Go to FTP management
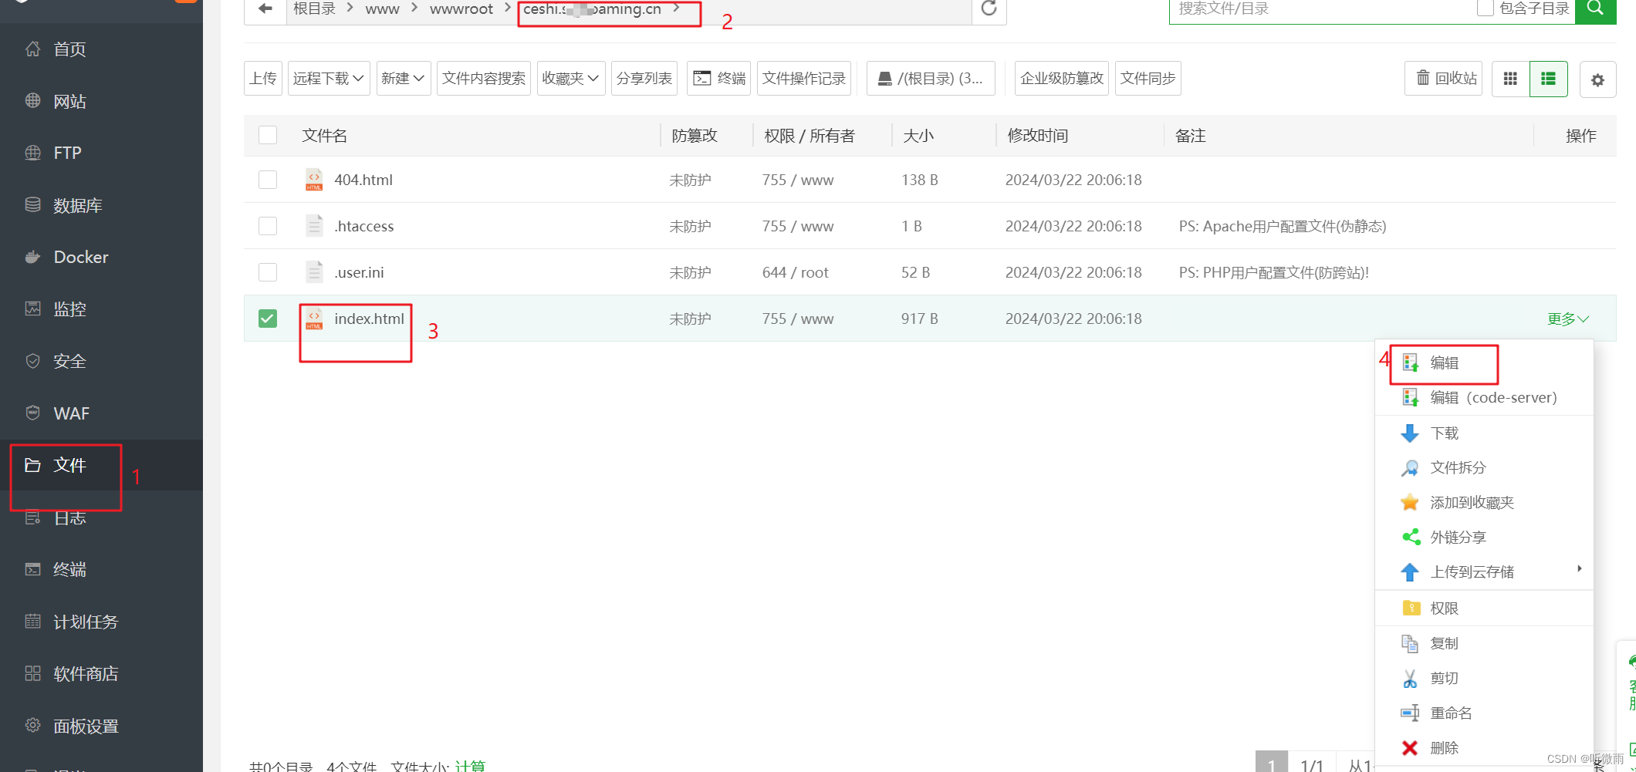The image size is (1636, 772). (x=67, y=153)
